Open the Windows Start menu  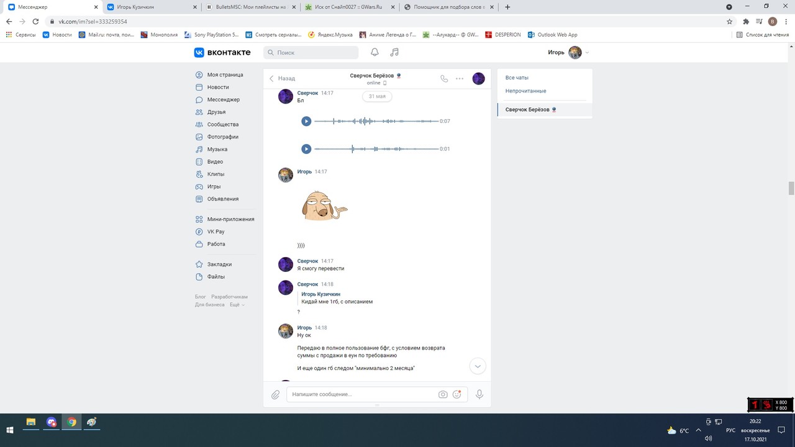pos(10,430)
